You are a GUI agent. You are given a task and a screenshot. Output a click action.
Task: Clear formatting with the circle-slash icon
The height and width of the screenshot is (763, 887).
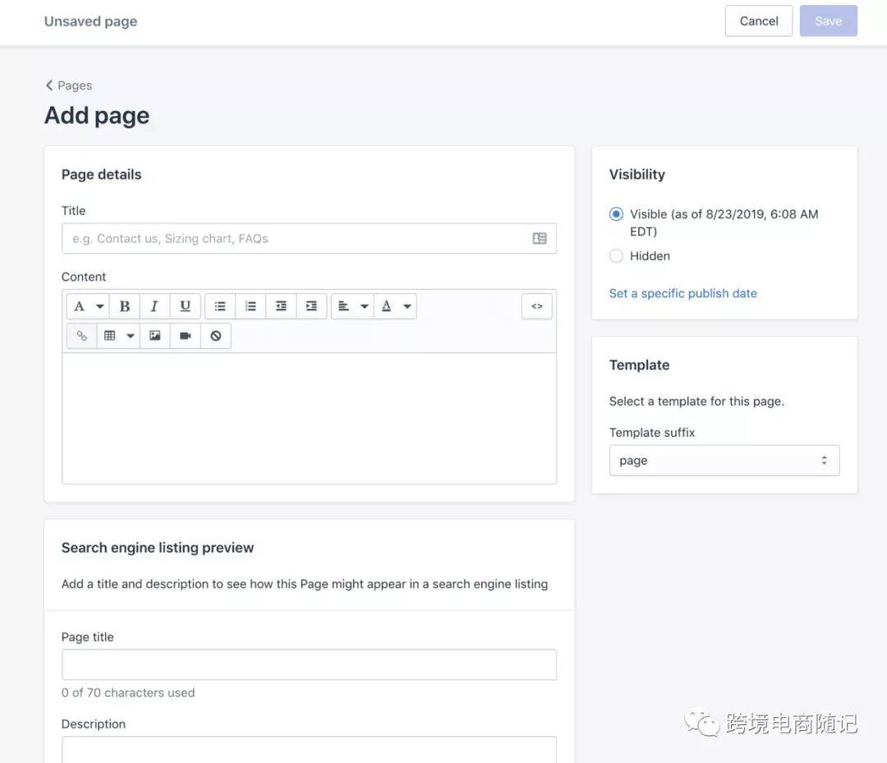215,336
